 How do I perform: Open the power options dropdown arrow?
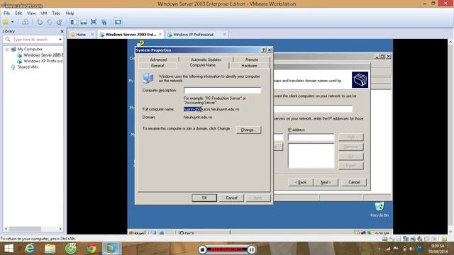pyautogui.click(x=13, y=22)
